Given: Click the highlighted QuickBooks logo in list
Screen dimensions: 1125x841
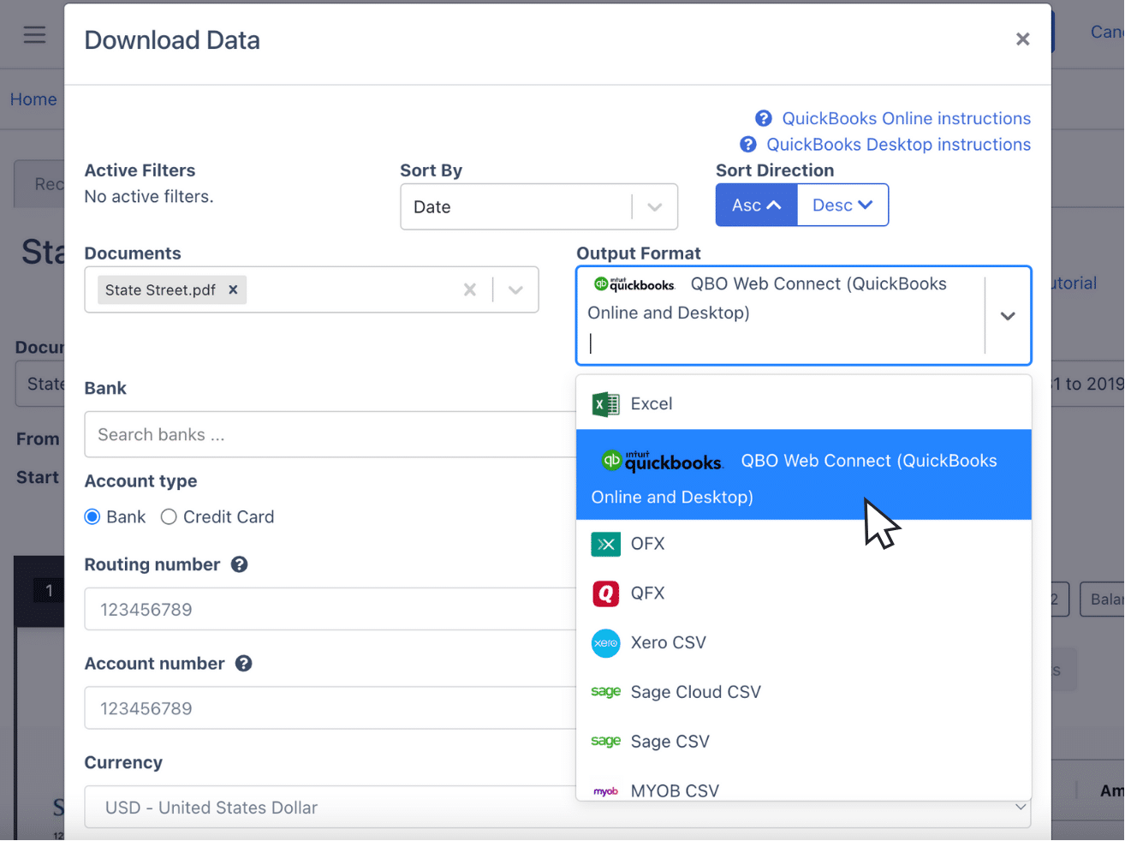Looking at the screenshot, I should 662,461.
